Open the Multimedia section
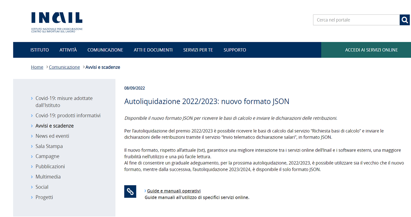The height and width of the screenshot is (217, 411). 48,177
